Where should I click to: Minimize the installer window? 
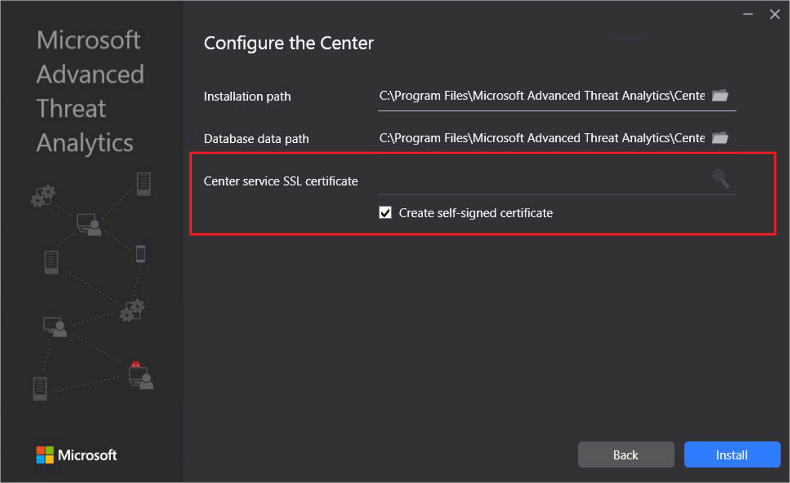coord(748,15)
